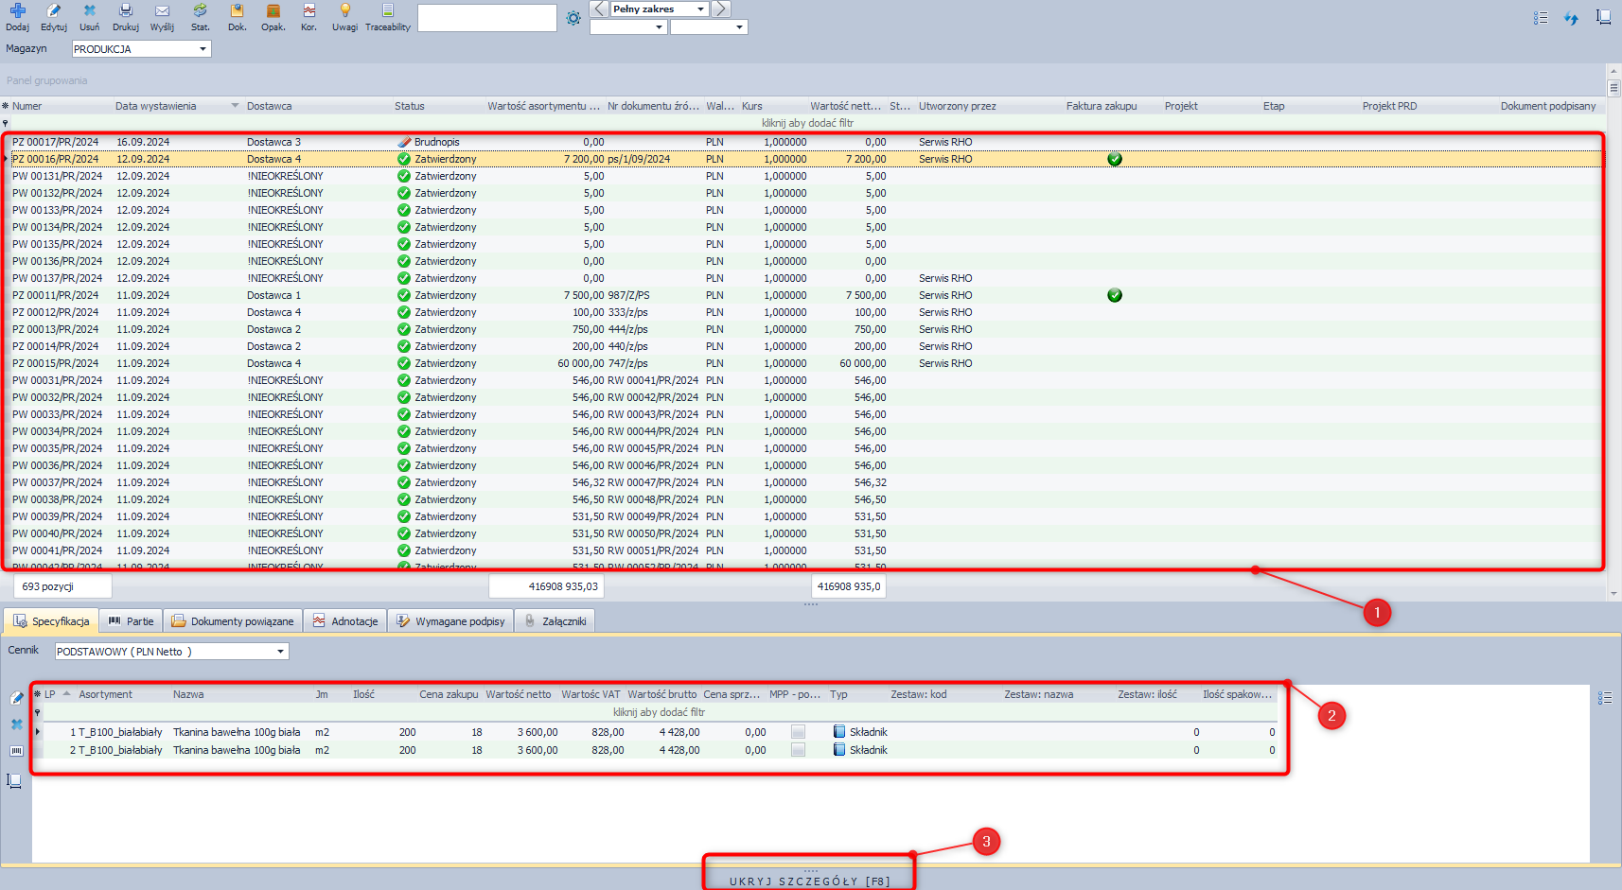Image resolution: width=1622 pixels, height=890 pixels.
Task: Expand the Magazyn PRODUKCJA dropdown
Action: point(203,49)
